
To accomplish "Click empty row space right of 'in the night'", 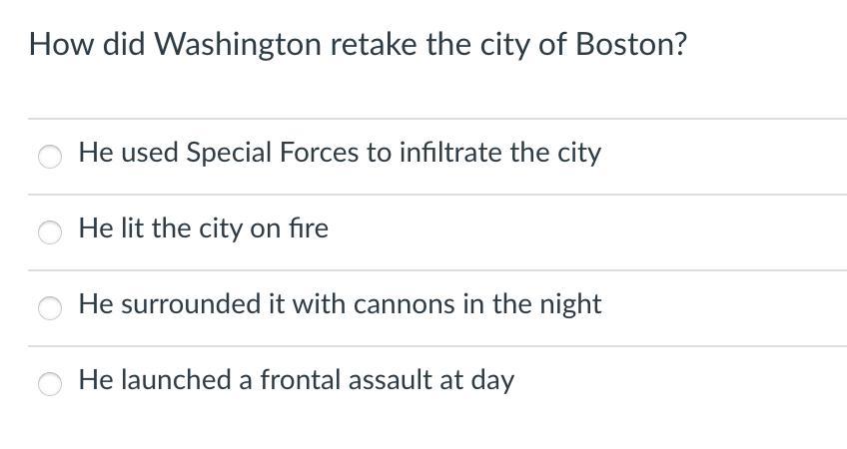I will (724, 308).
